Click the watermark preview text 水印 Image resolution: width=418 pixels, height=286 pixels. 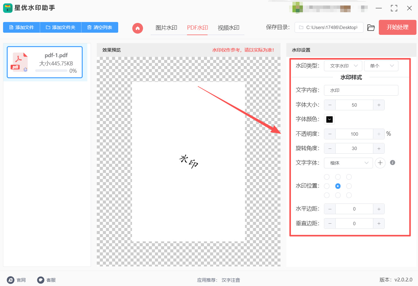click(x=189, y=161)
